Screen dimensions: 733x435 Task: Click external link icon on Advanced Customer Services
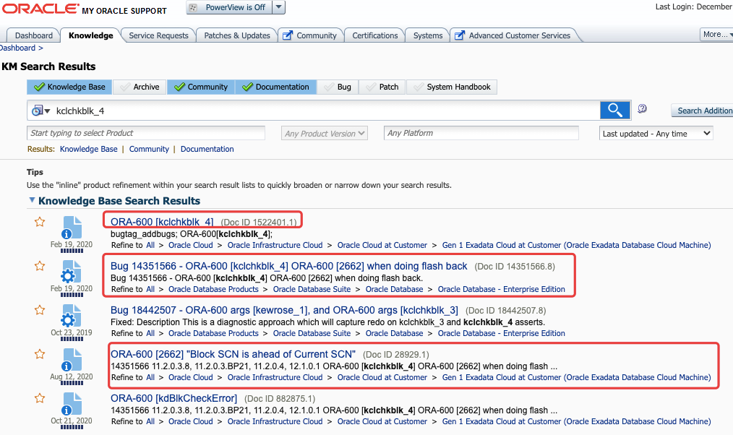pyautogui.click(x=460, y=35)
